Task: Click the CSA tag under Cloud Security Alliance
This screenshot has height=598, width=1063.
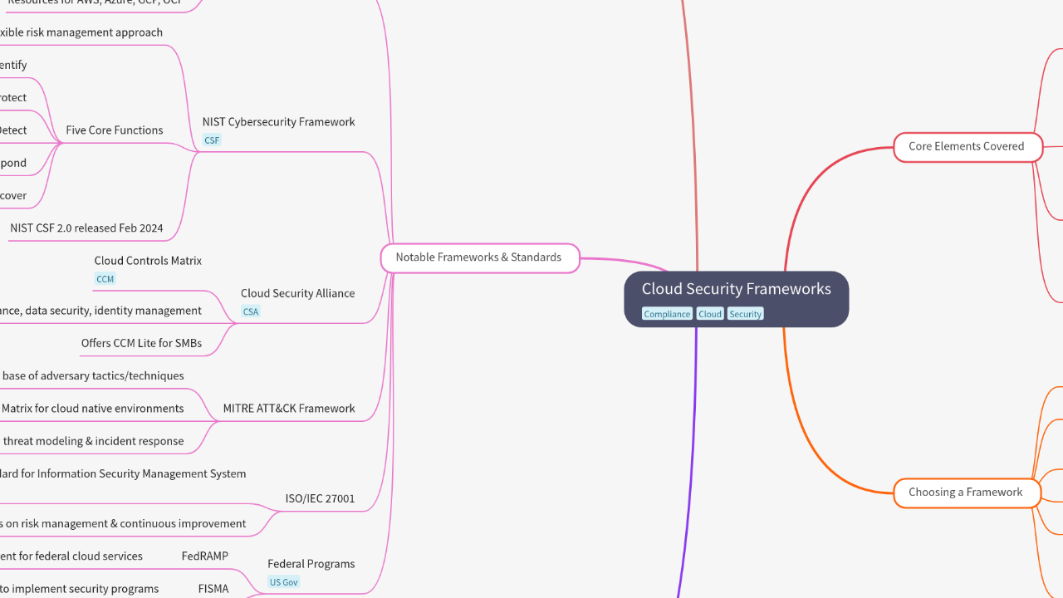Action: 250,311
